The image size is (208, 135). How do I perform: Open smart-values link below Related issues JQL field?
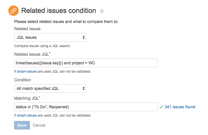point(27,72)
